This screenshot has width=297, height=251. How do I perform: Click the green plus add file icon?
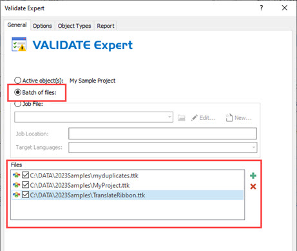[x=253, y=176]
